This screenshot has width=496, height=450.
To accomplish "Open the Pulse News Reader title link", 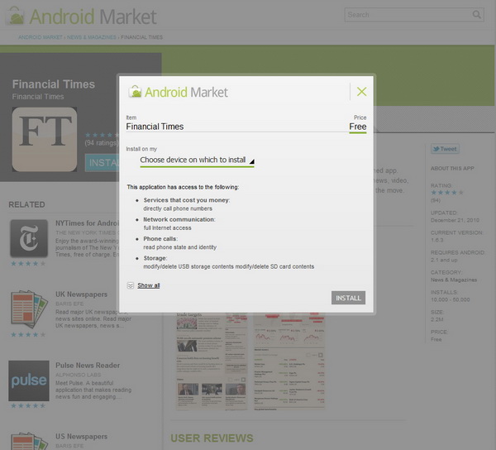I will [x=88, y=365].
